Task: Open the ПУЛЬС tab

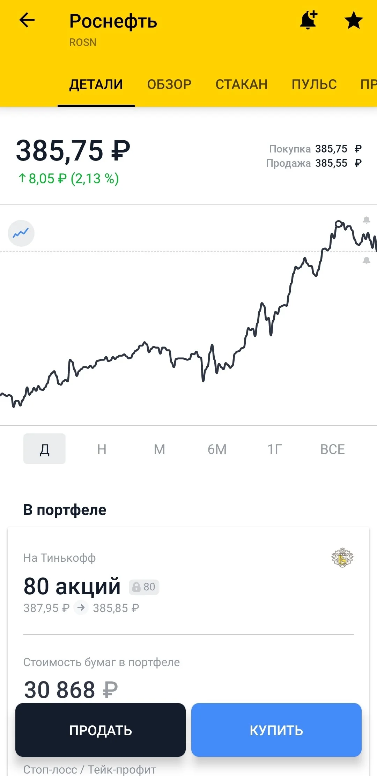Action: [314, 84]
